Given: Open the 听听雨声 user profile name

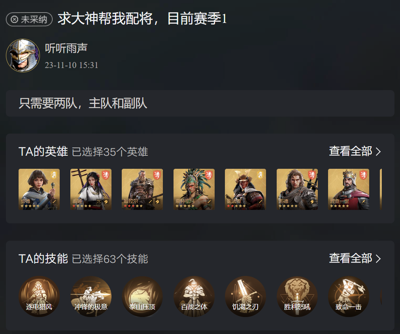Looking at the screenshot, I should click(66, 48).
